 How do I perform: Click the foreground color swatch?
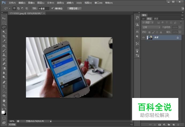click(3, 112)
